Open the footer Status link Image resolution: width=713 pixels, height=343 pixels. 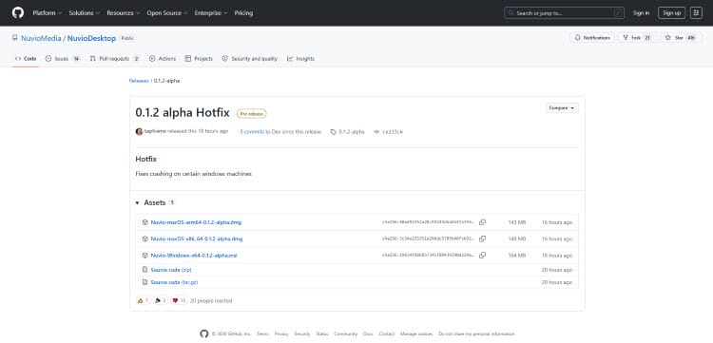pyautogui.click(x=322, y=333)
